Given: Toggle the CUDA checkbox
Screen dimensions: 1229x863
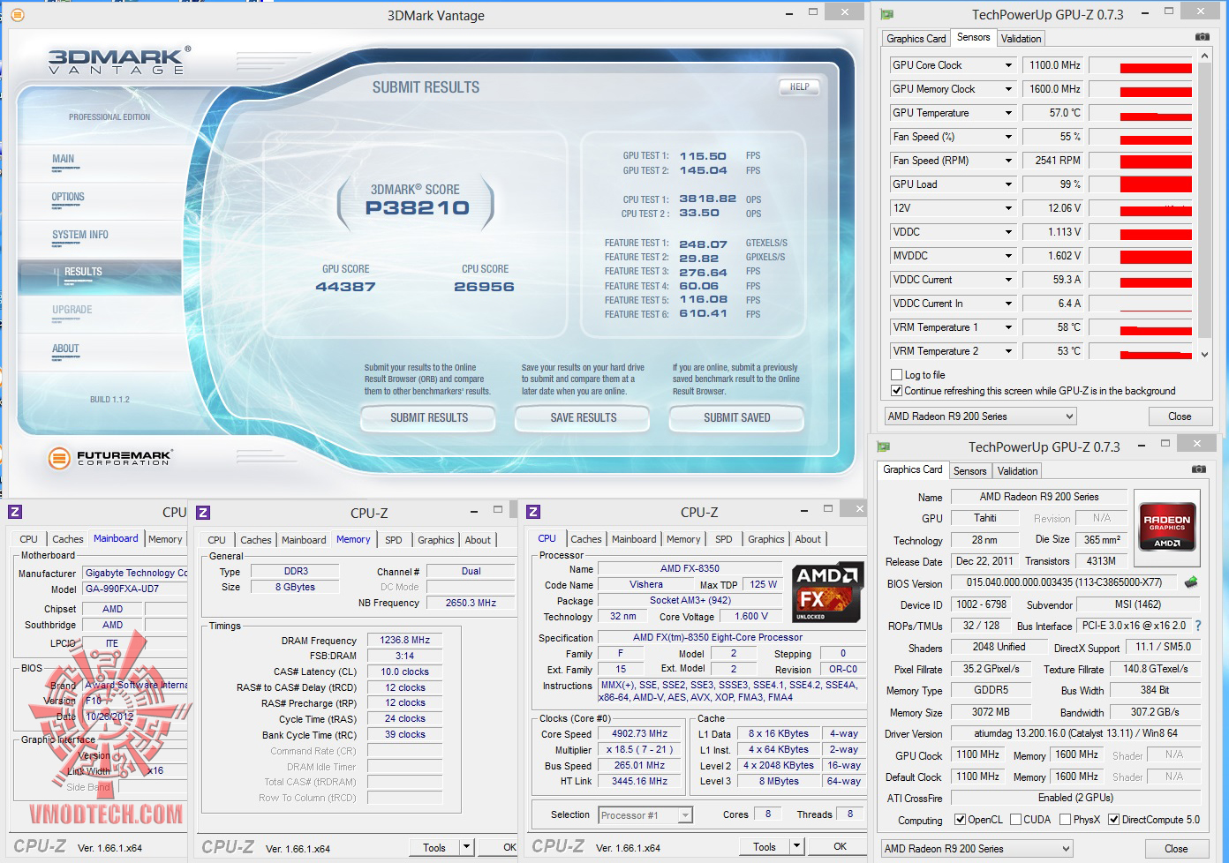Looking at the screenshot, I should point(1015,820).
